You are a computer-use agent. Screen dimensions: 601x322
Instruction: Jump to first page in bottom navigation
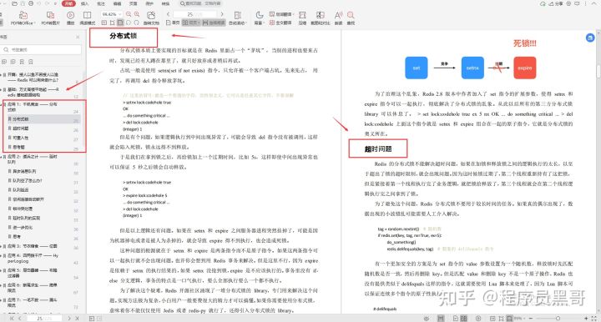[12, 318]
